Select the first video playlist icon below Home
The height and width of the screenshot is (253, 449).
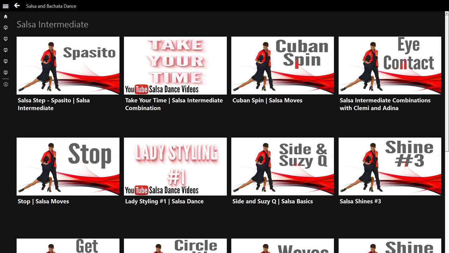coord(6,28)
